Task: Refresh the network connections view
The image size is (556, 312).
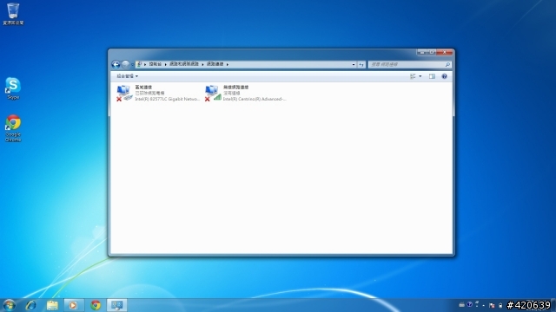Action: (361, 64)
